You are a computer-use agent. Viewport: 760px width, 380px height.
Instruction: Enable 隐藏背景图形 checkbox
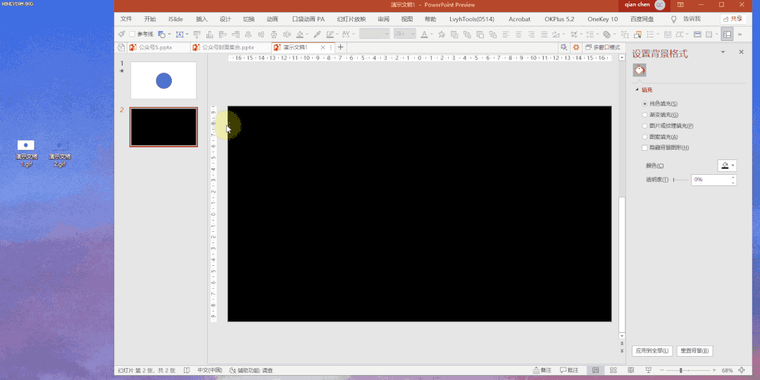coord(644,148)
